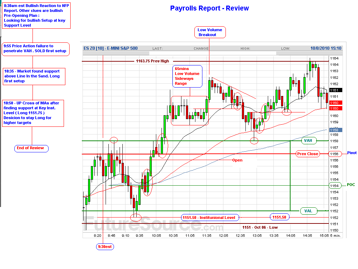Click the 'HIGH:' field label in chart header
This screenshot has height=269, width=358.
pyautogui.click(x=245, y=48)
